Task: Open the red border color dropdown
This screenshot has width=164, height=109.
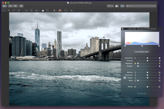Action: (61, 10)
